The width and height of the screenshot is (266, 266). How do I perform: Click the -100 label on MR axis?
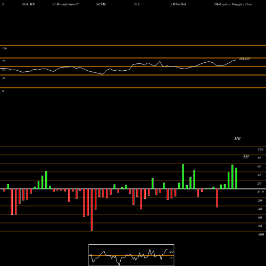(261, 235)
